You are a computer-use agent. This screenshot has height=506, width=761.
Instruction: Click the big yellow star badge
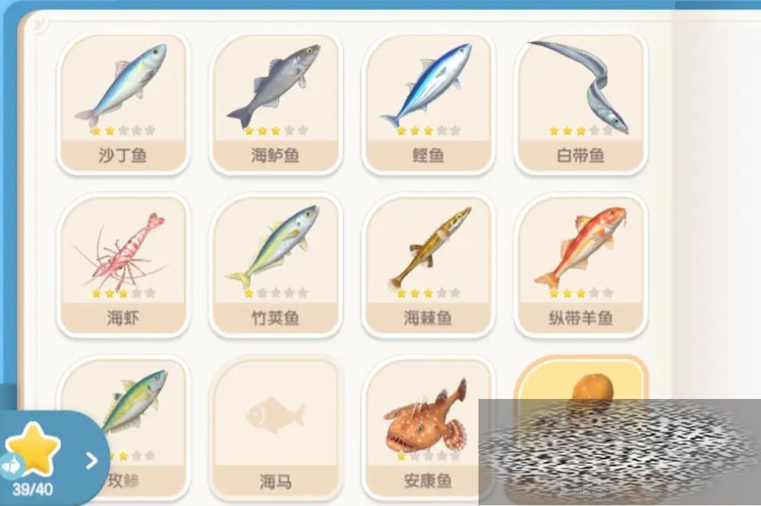34,449
